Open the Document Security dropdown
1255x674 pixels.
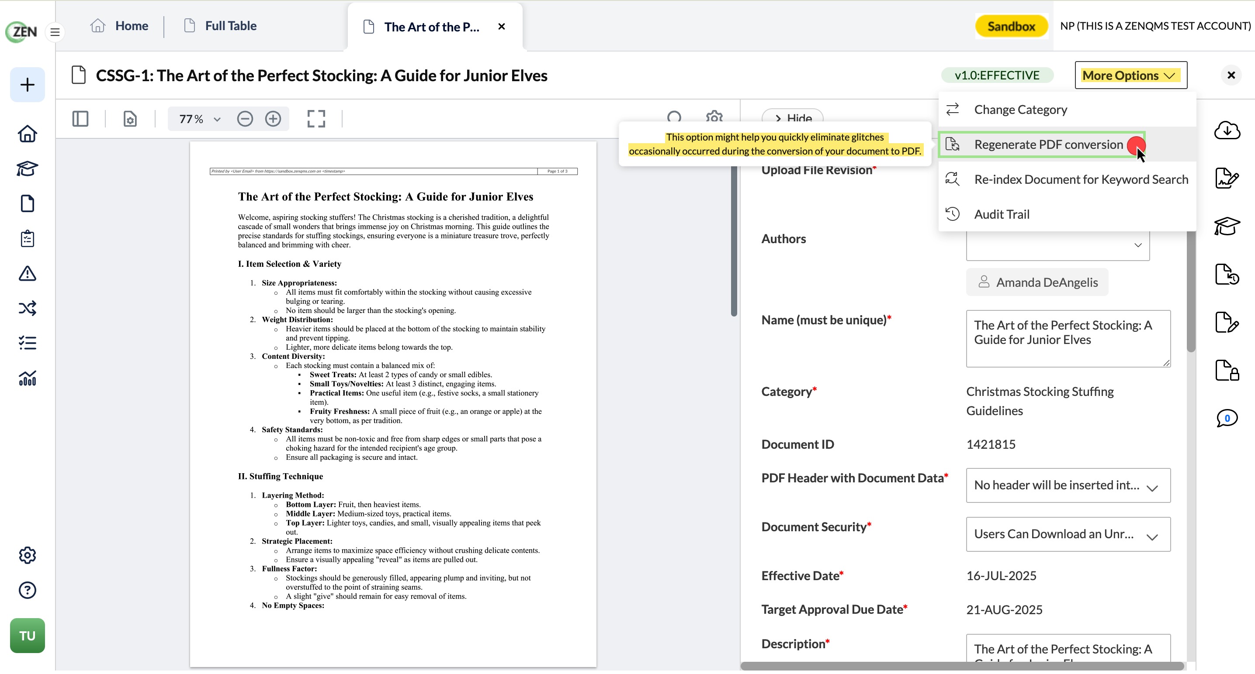click(1068, 535)
